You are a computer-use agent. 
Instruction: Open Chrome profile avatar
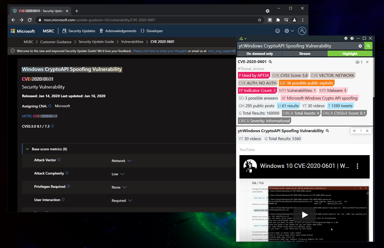coord(294,20)
